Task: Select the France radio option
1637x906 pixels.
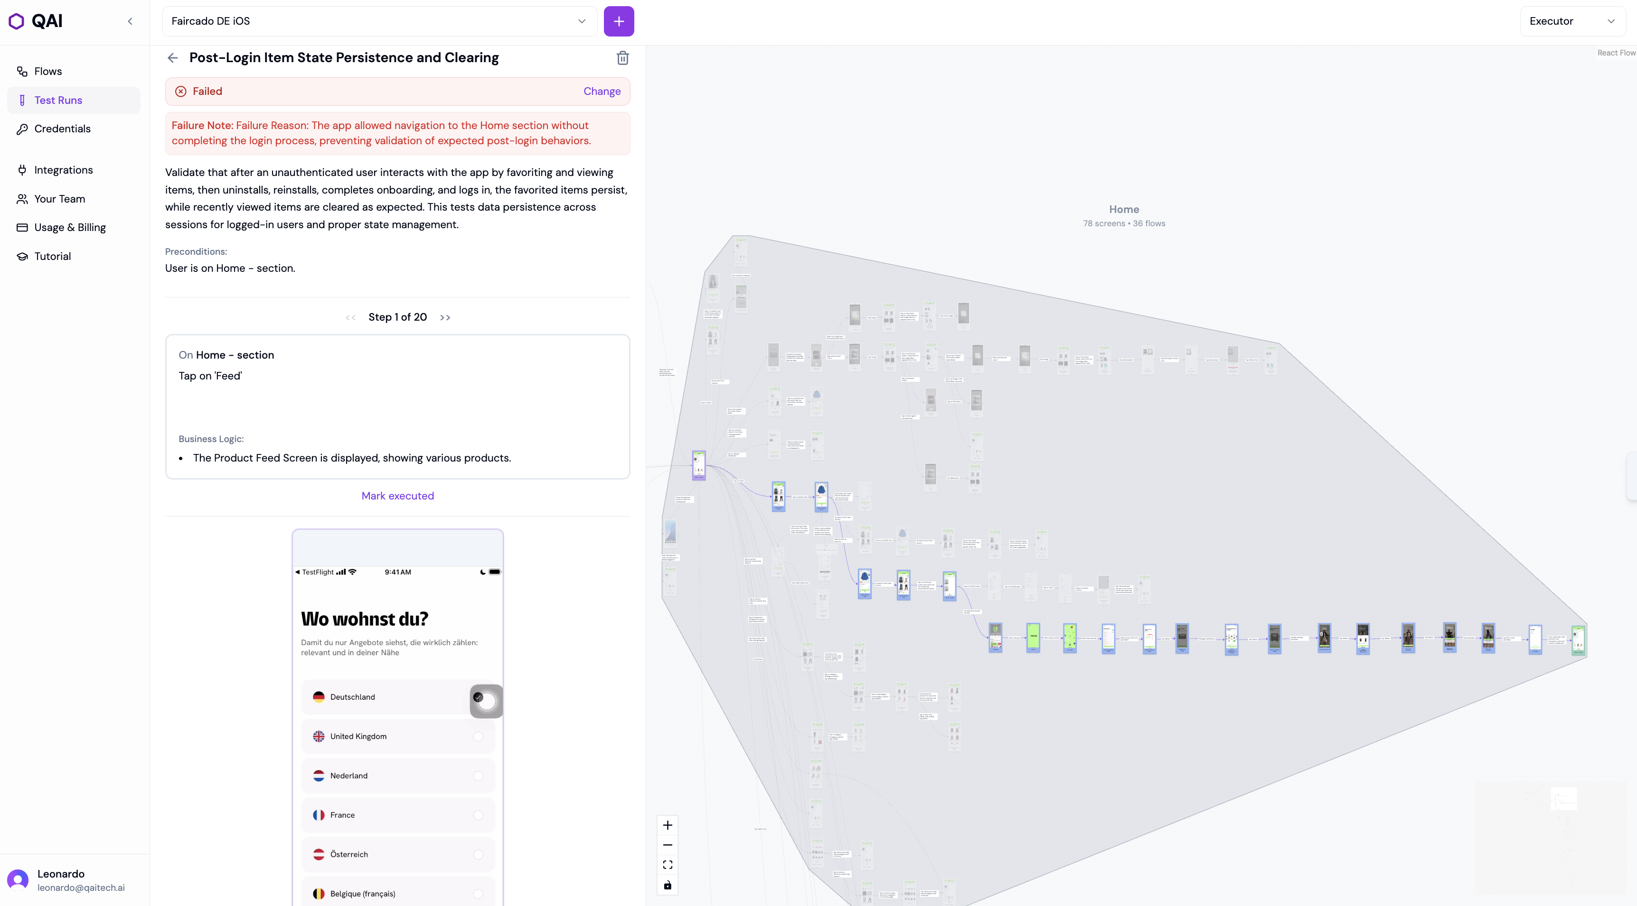Action: click(478, 815)
